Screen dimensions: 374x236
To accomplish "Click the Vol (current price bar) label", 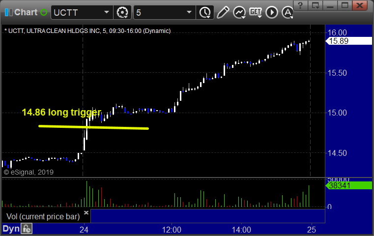I will coord(43,216).
